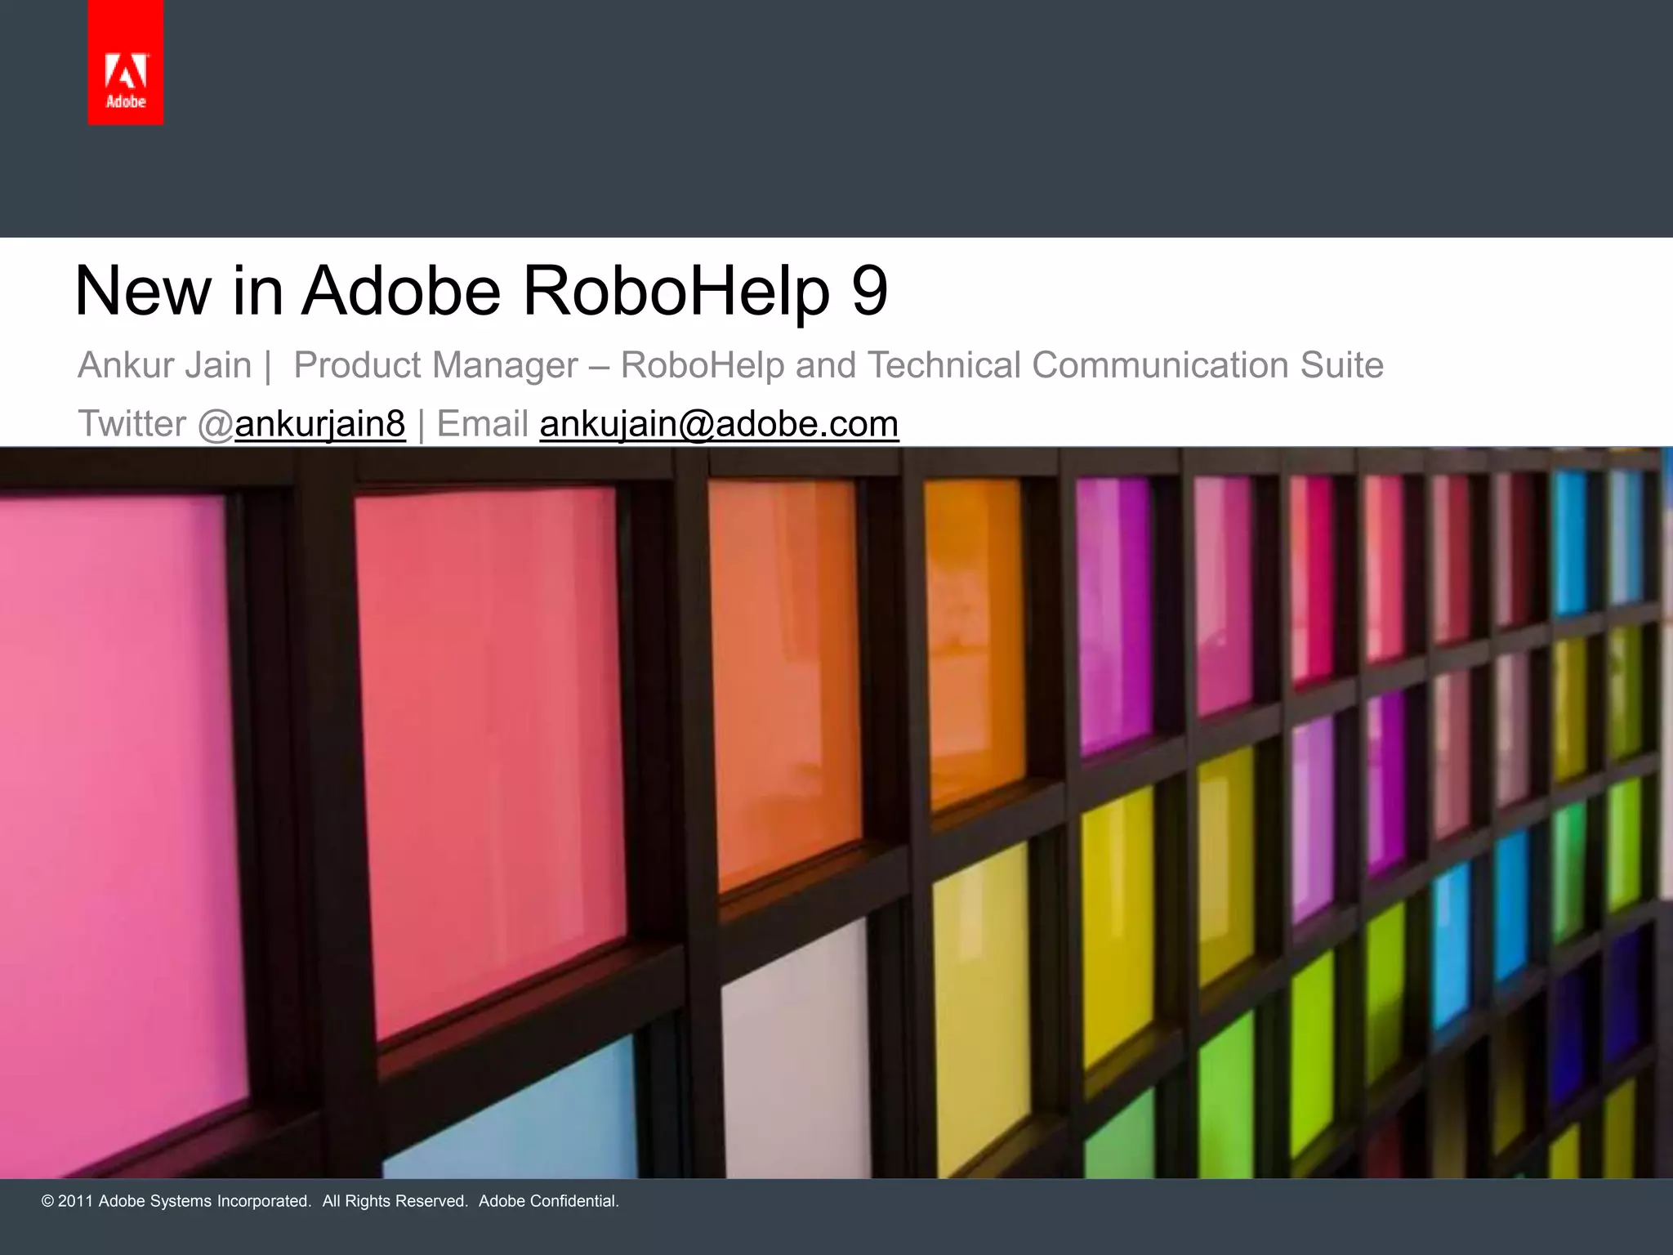Viewport: 1673px width, 1255px height.
Task: Click the 'Adobe Confidential' text in footer
Action: 549,1201
